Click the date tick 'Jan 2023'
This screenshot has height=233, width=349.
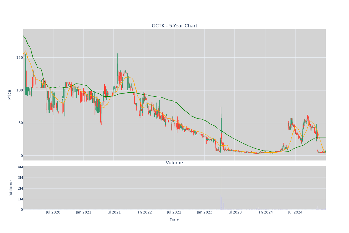click(205, 212)
